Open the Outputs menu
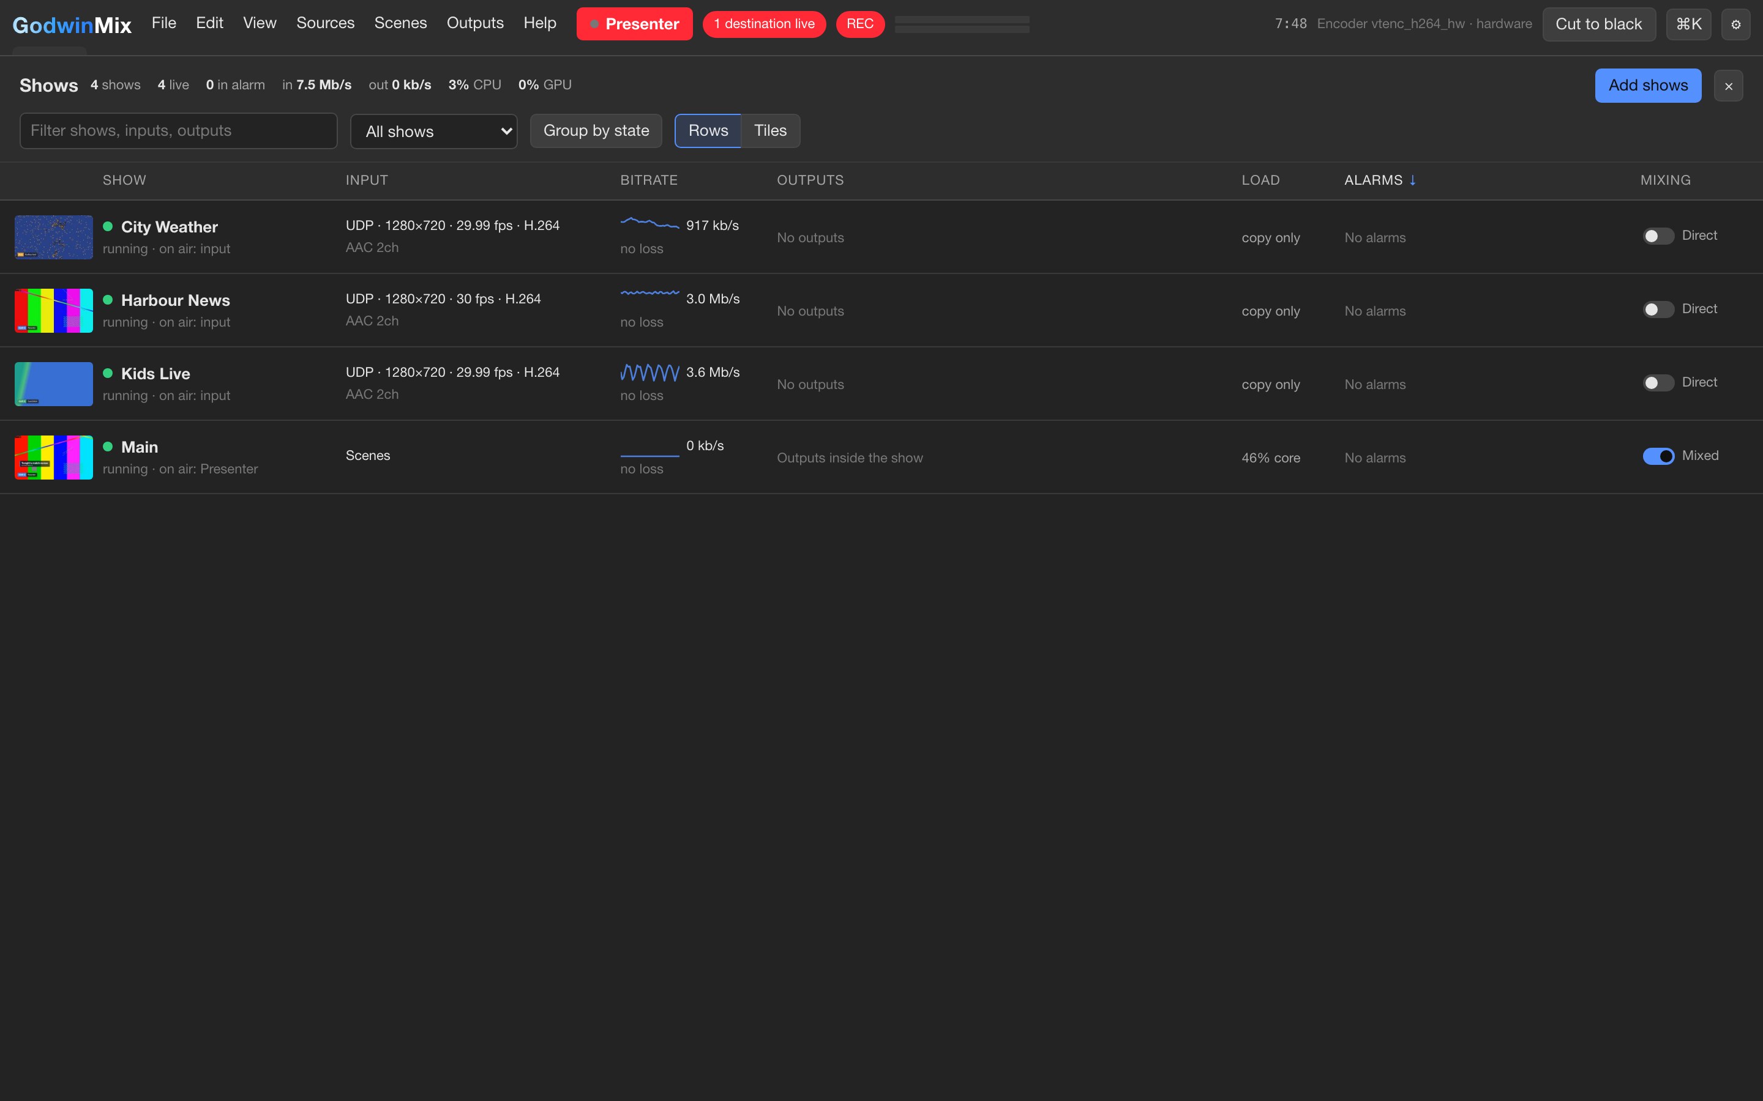This screenshot has width=1763, height=1101. coord(475,23)
